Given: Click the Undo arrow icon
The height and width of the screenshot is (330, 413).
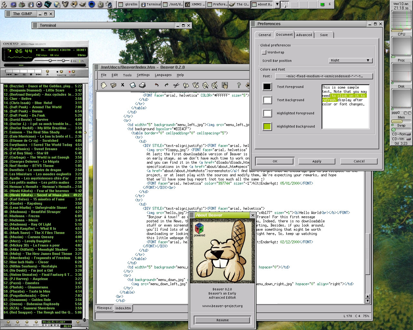Looking at the screenshot, I should 157,85.
